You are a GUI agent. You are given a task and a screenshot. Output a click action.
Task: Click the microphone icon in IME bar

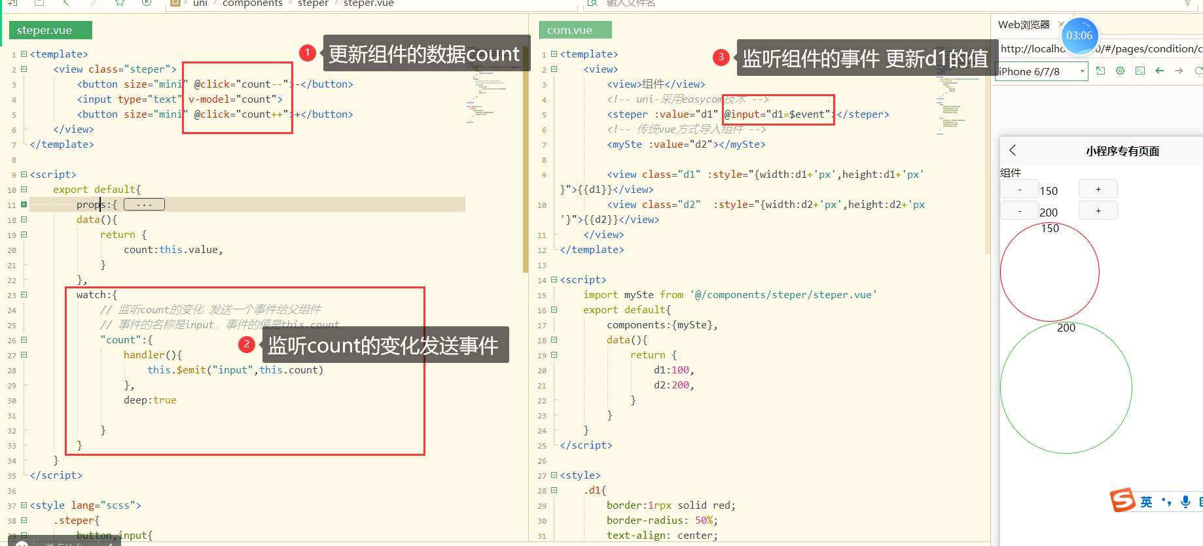[1185, 502]
